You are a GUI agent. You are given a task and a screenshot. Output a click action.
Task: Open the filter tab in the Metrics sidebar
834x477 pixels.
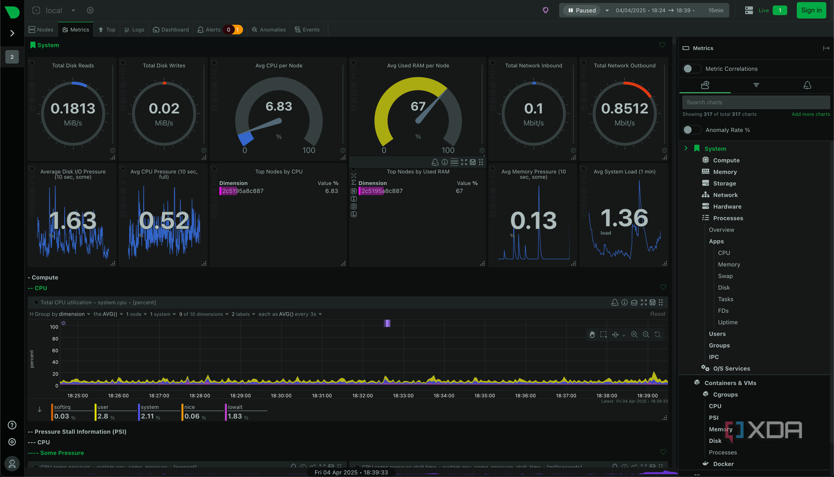click(756, 85)
